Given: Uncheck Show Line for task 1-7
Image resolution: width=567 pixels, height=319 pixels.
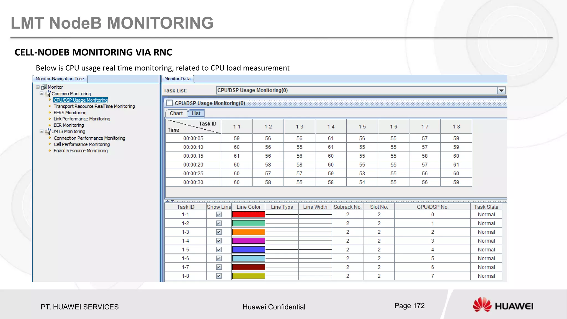Looking at the screenshot, I should point(219,267).
